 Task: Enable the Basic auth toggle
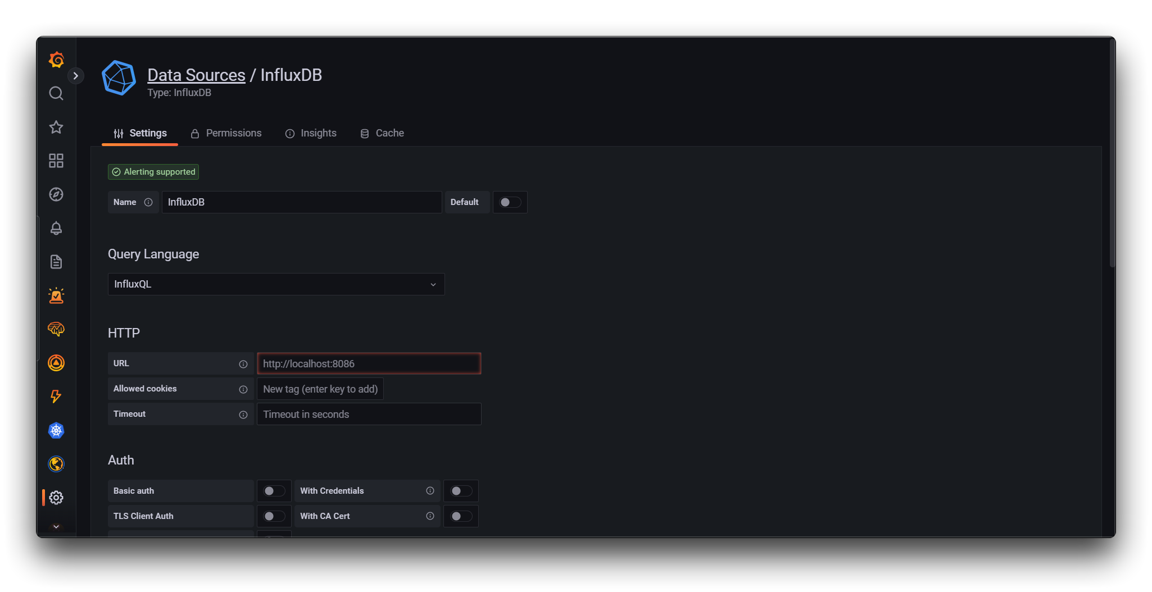[x=274, y=491]
